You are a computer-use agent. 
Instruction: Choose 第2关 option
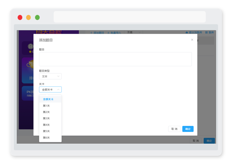(x=50, y=112)
